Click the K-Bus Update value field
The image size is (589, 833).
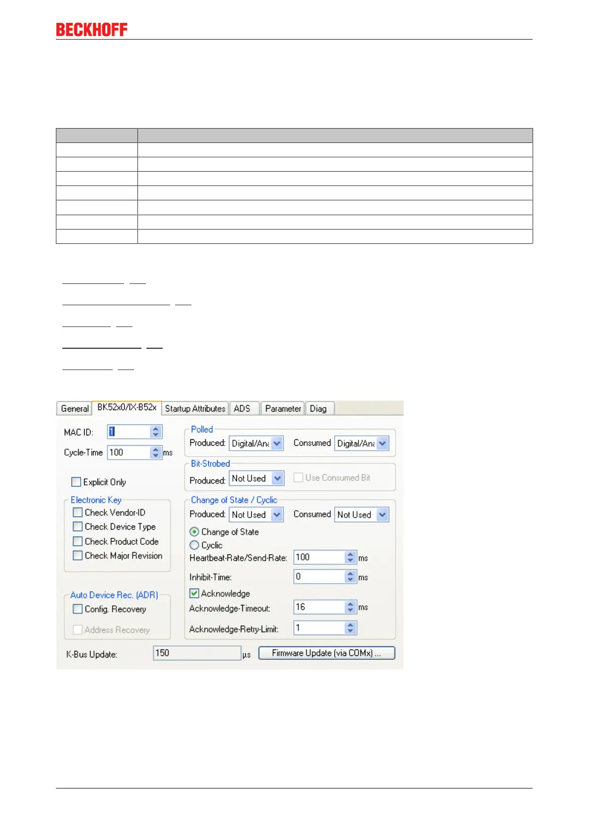(197, 653)
